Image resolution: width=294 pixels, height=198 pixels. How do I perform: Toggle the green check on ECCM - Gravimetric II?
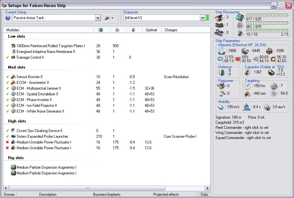[x=7, y=83]
